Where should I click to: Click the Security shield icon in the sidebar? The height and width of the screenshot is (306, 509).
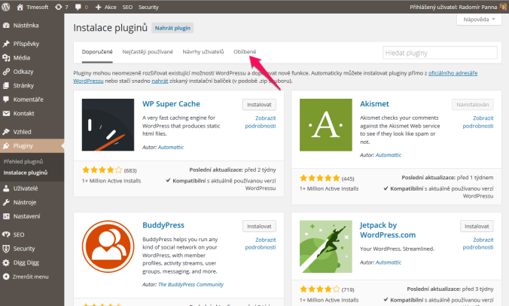[6, 249]
